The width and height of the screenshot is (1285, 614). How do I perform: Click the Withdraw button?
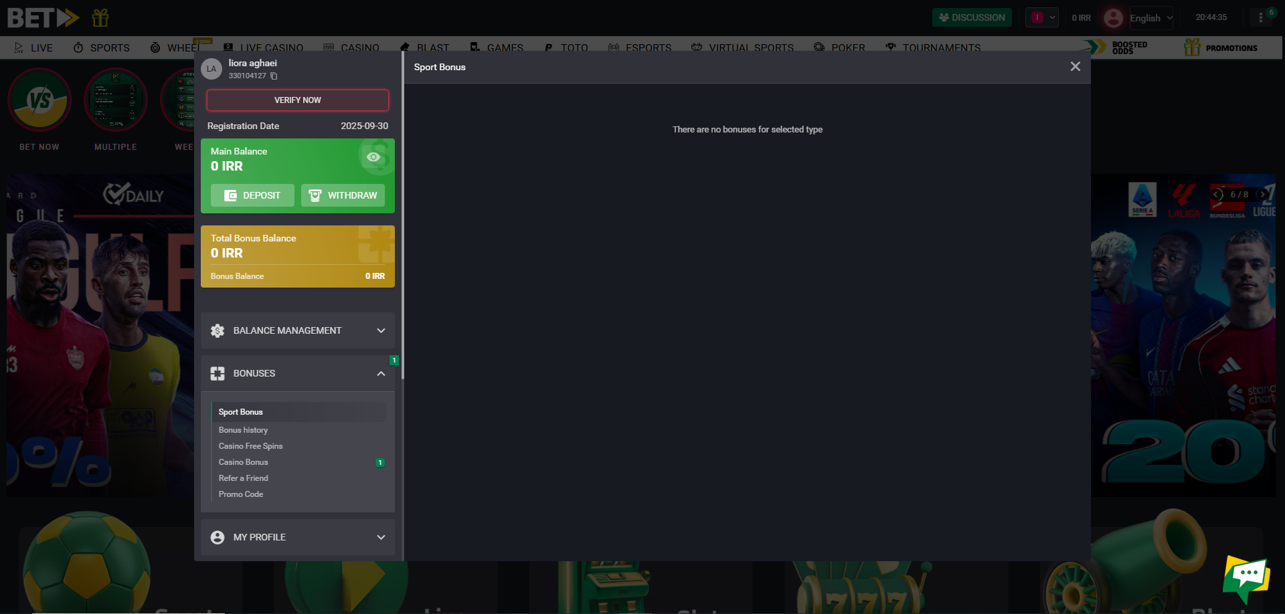point(343,195)
